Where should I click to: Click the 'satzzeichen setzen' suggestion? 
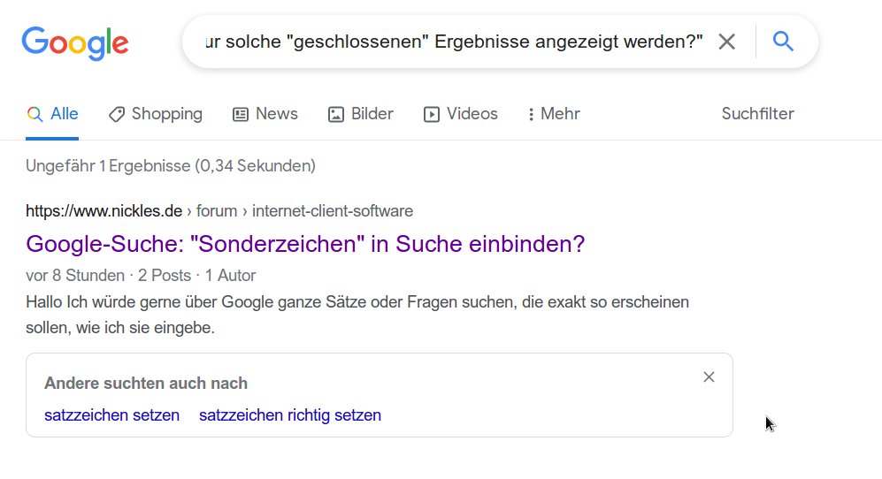112,415
